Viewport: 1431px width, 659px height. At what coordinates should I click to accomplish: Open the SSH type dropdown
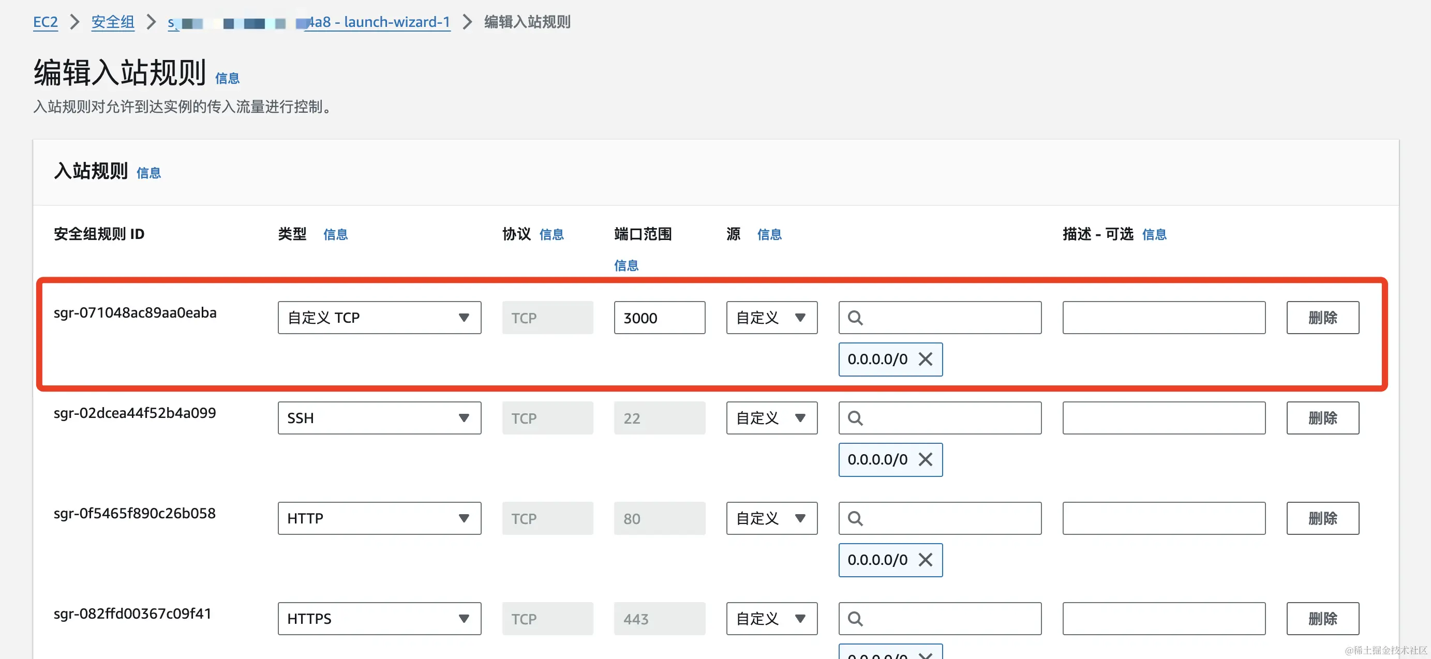coord(379,418)
